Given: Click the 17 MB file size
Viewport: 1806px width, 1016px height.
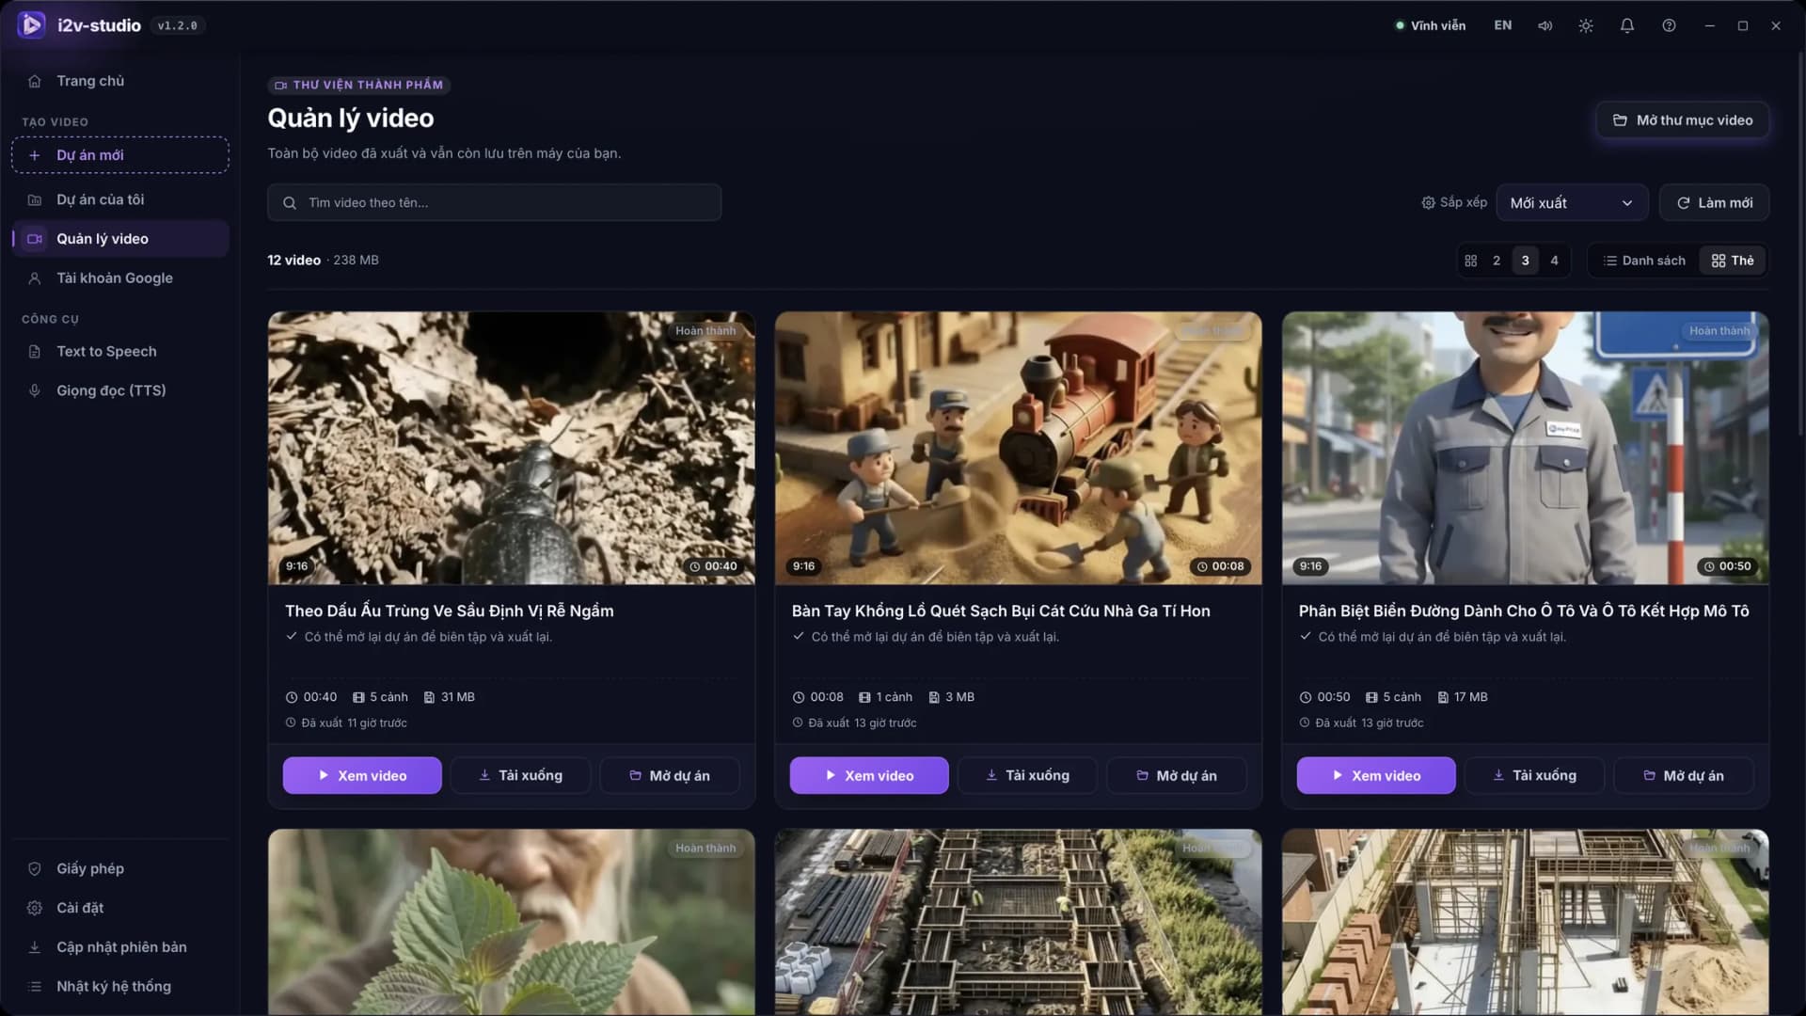Looking at the screenshot, I should point(1463,697).
